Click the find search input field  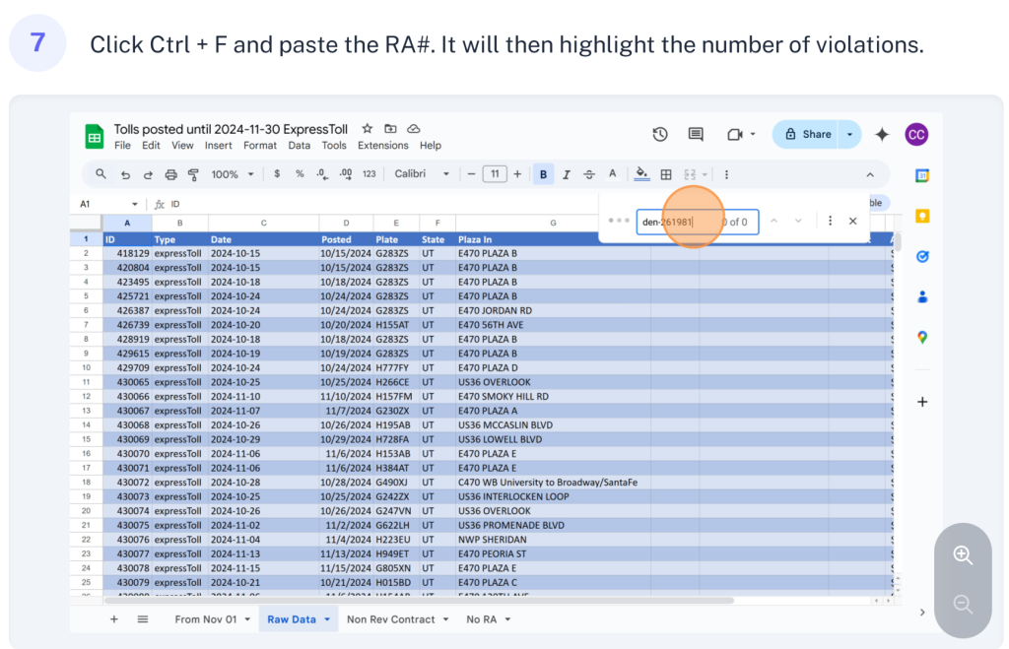[678, 222]
